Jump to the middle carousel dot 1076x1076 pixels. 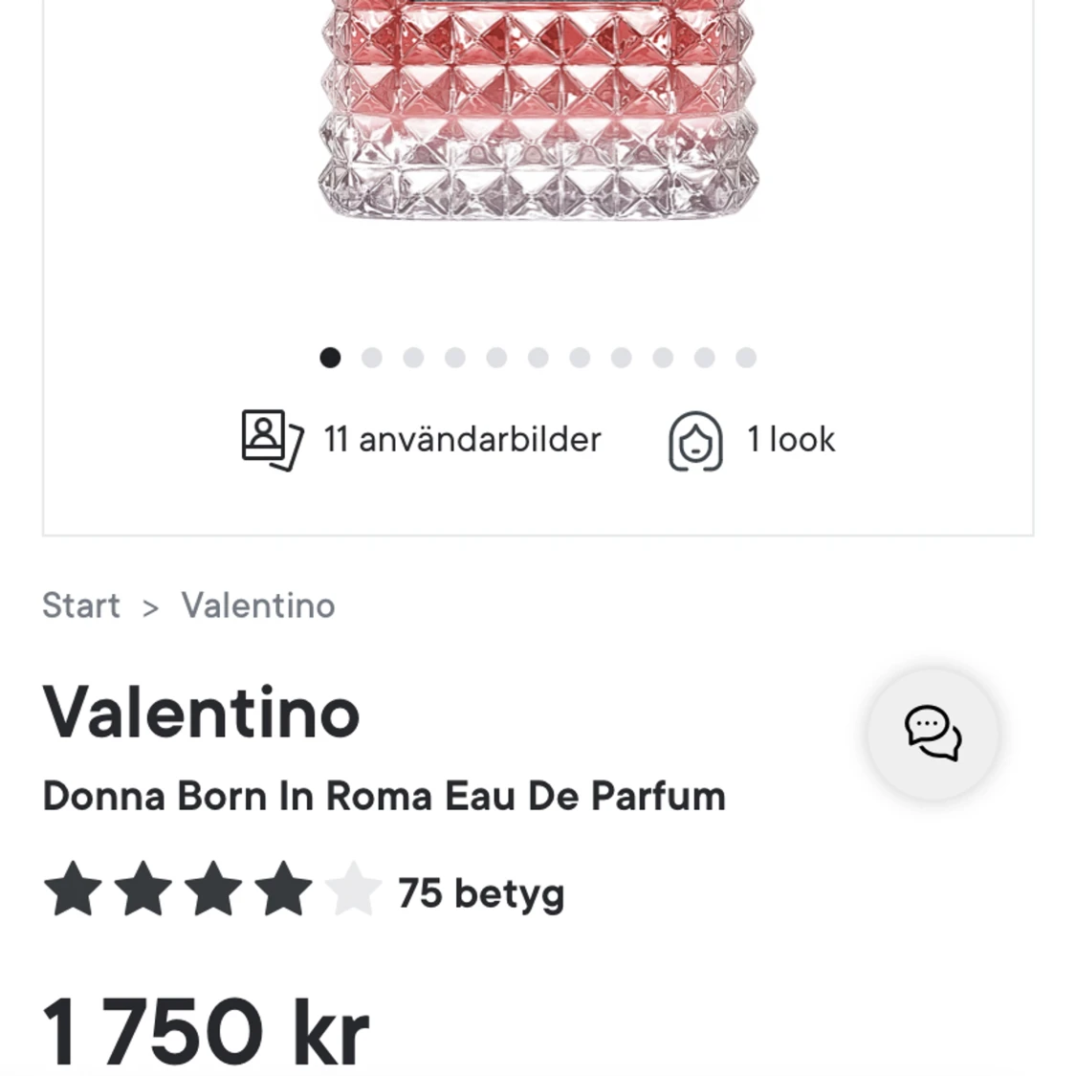538,358
